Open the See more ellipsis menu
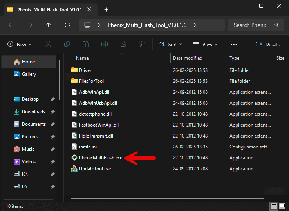The image size is (289, 211). (234, 45)
